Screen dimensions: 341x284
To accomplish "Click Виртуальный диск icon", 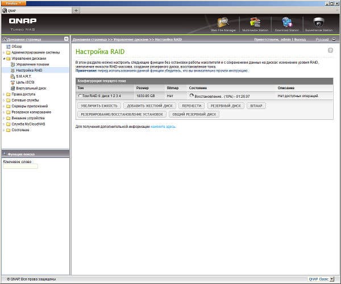I will [13, 88].
